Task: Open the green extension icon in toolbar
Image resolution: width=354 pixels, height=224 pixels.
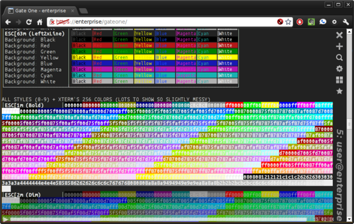Action: pyautogui.click(x=312, y=22)
